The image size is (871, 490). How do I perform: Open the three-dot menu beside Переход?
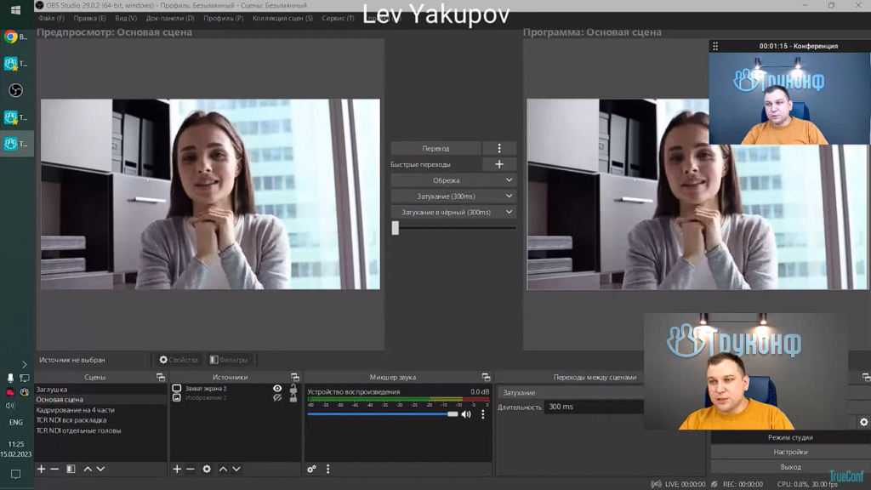(x=499, y=148)
